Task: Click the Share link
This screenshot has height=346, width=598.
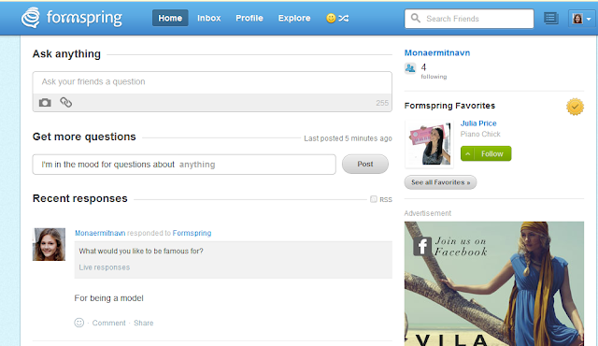Action: coord(143,323)
